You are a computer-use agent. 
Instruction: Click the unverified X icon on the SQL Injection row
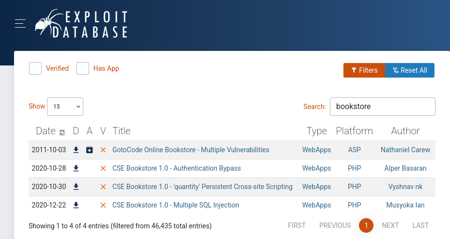coord(103,205)
